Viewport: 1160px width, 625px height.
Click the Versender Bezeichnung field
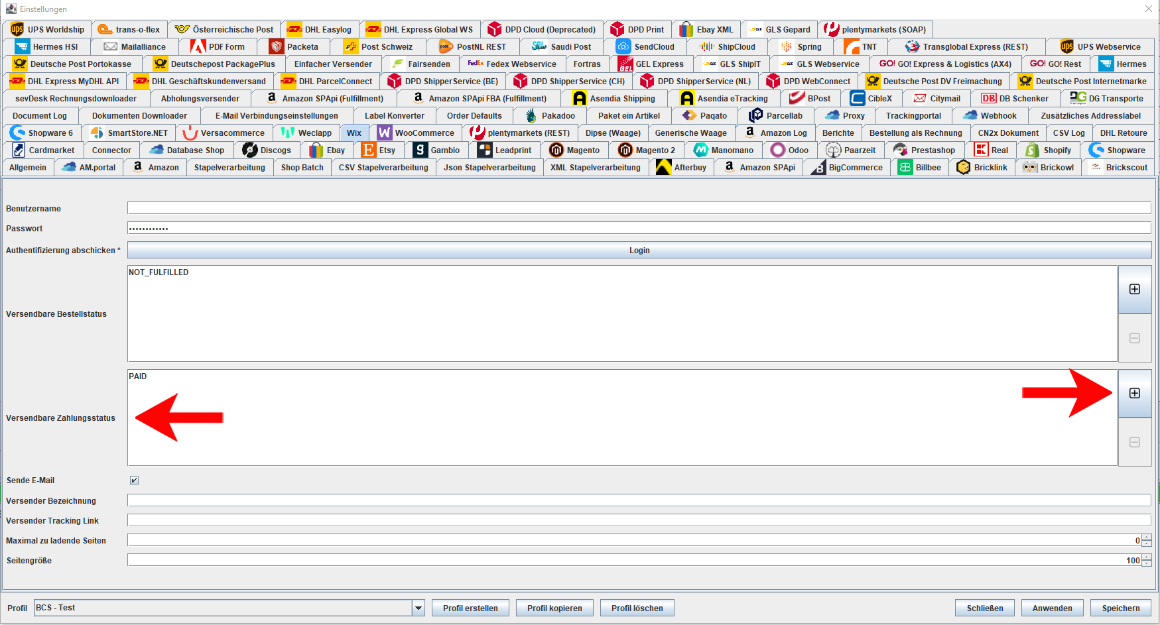[x=639, y=500]
